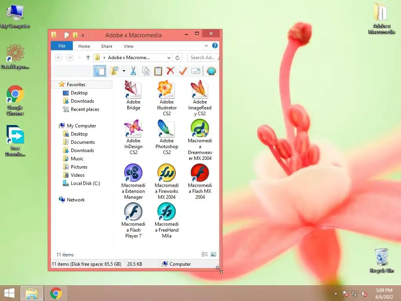Select the Recycle Bin desktop icon

(381, 260)
